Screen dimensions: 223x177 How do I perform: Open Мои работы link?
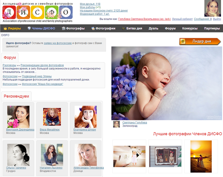pos(87,7)
